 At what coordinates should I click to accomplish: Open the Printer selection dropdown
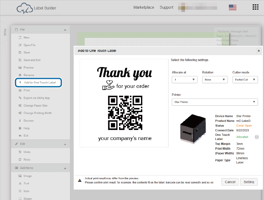[x=215, y=102]
